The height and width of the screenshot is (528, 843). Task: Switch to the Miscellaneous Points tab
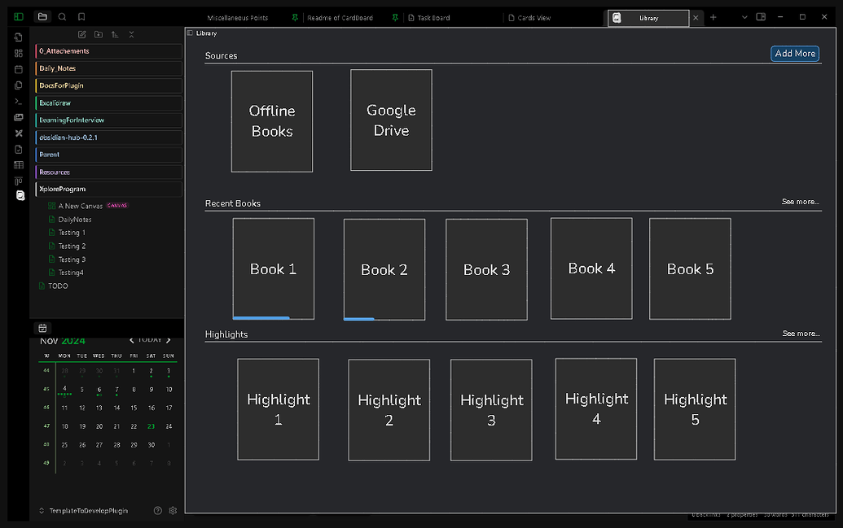tap(238, 18)
